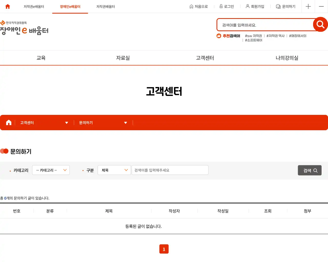This screenshot has width=328, height=262.
Task: Open the 교육 navigation menu
Action: coord(41,58)
